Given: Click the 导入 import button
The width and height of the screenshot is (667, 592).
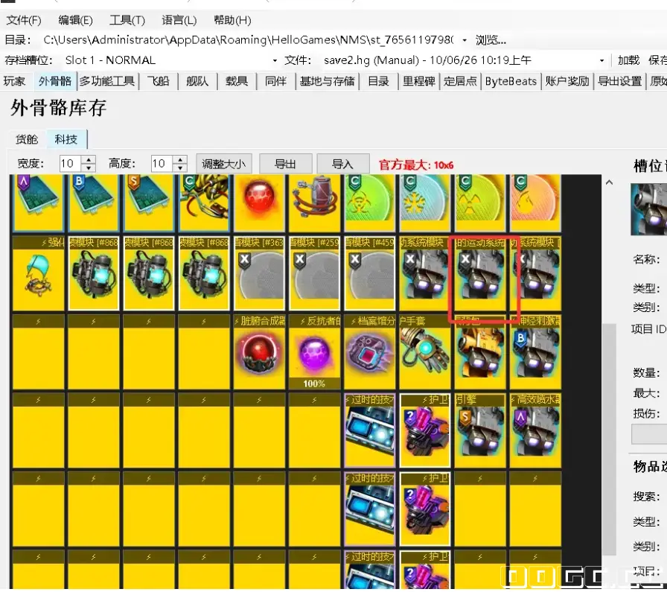Looking at the screenshot, I should click(x=343, y=164).
